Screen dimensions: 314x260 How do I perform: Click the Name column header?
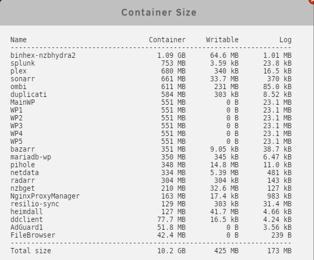point(18,40)
